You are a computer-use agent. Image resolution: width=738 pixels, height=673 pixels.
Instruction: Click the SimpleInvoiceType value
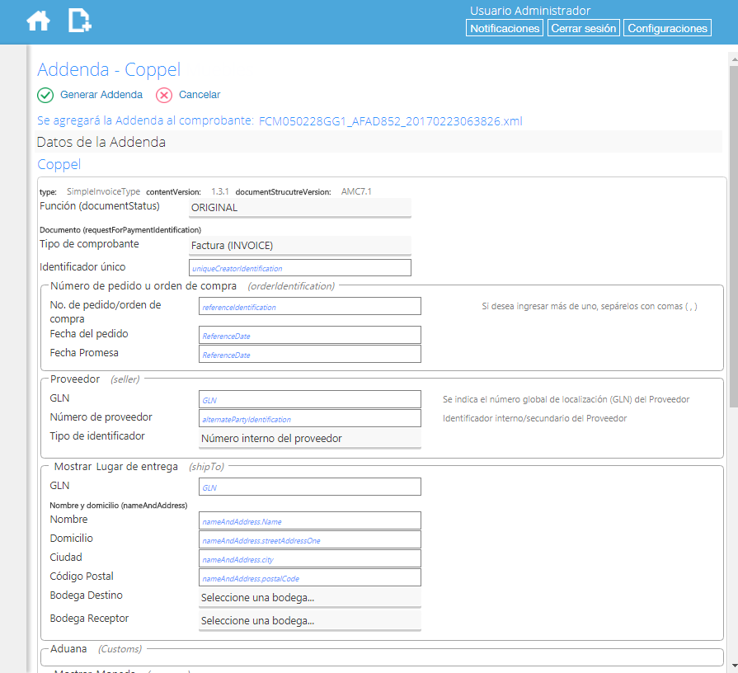pyautogui.click(x=104, y=191)
